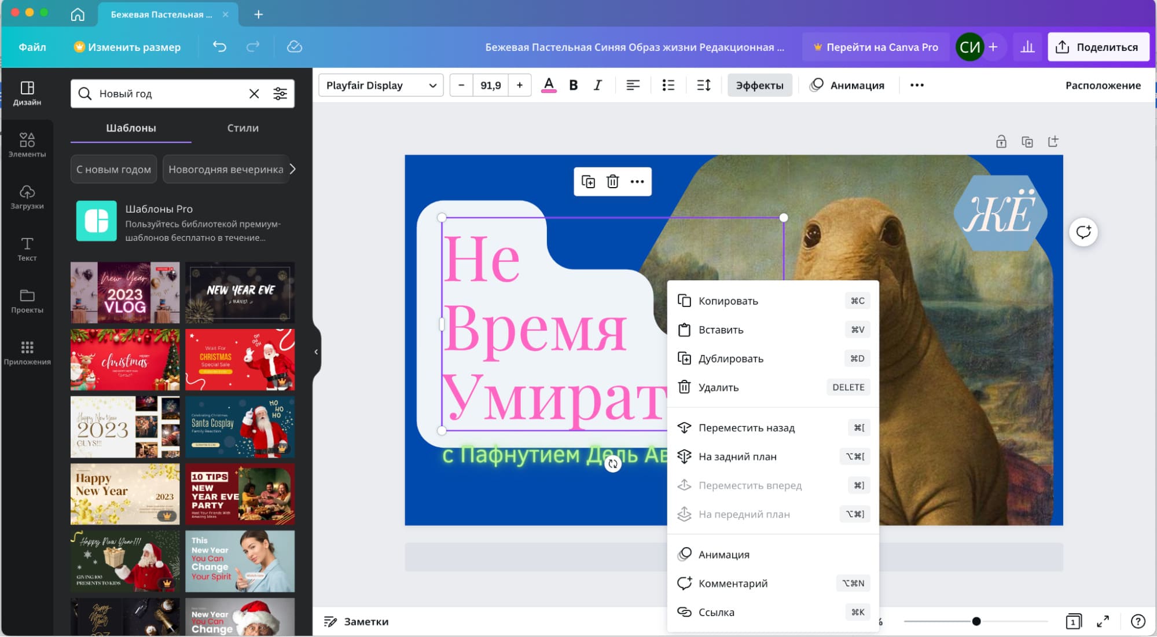The height and width of the screenshot is (637, 1157).
Task: Toggle bulleted list
Action: pyautogui.click(x=669, y=85)
